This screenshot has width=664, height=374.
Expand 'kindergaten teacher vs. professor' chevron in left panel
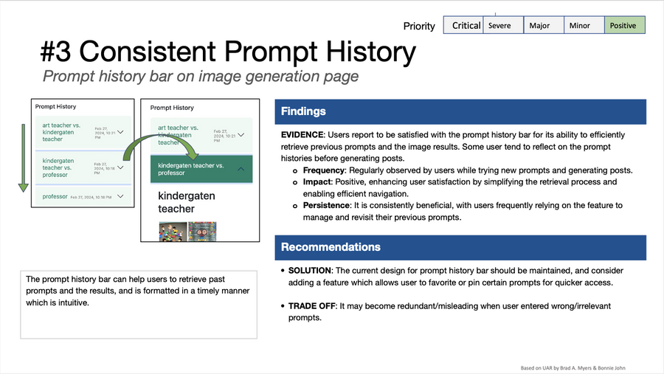pyautogui.click(x=120, y=167)
